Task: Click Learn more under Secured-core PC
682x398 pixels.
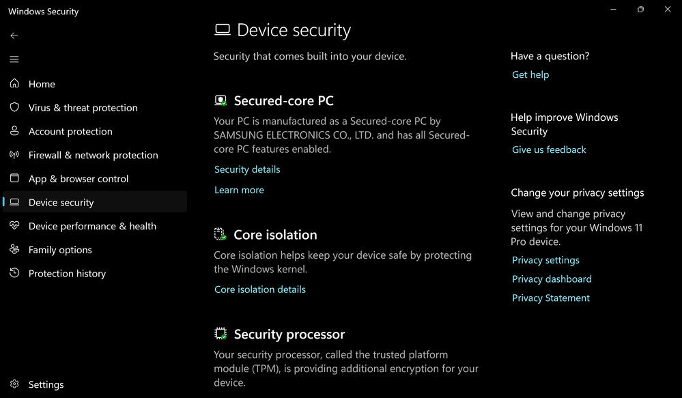Action: 239,190
